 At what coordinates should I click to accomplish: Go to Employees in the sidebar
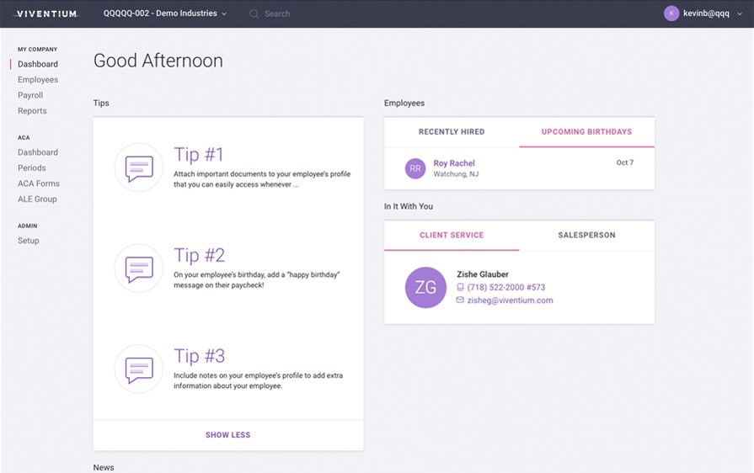[38, 80]
